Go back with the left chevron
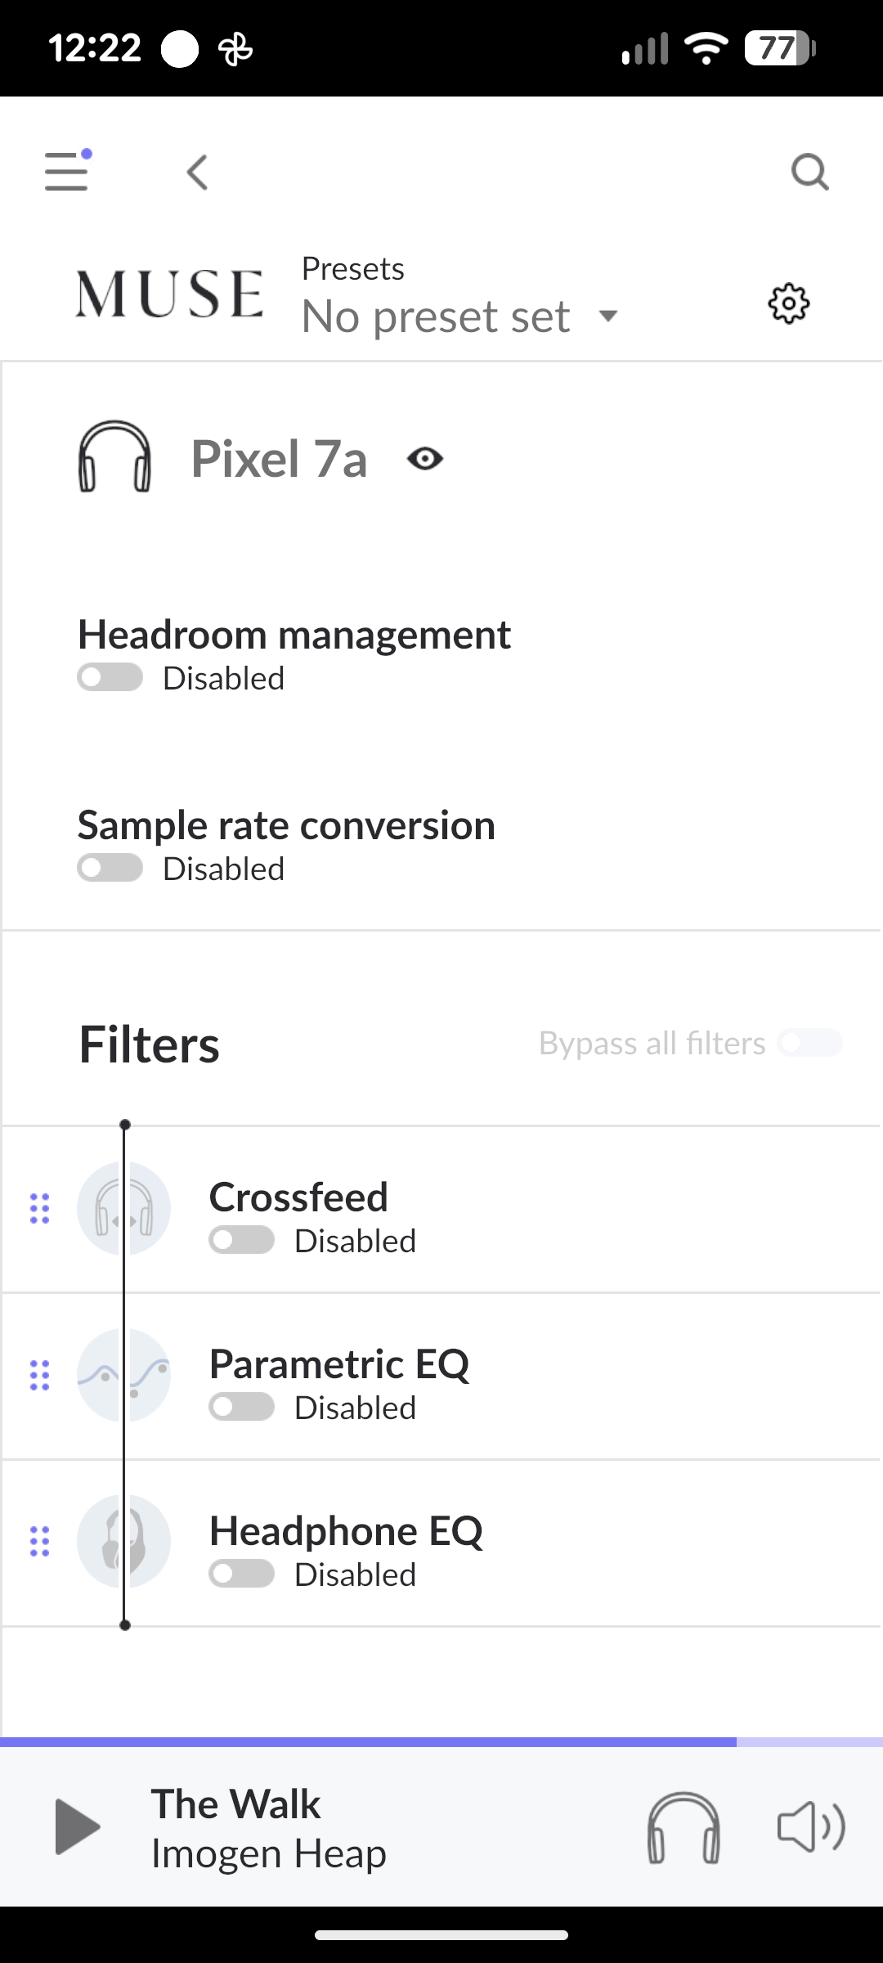This screenshot has height=1963, width=883. click(x=197, y=173)
